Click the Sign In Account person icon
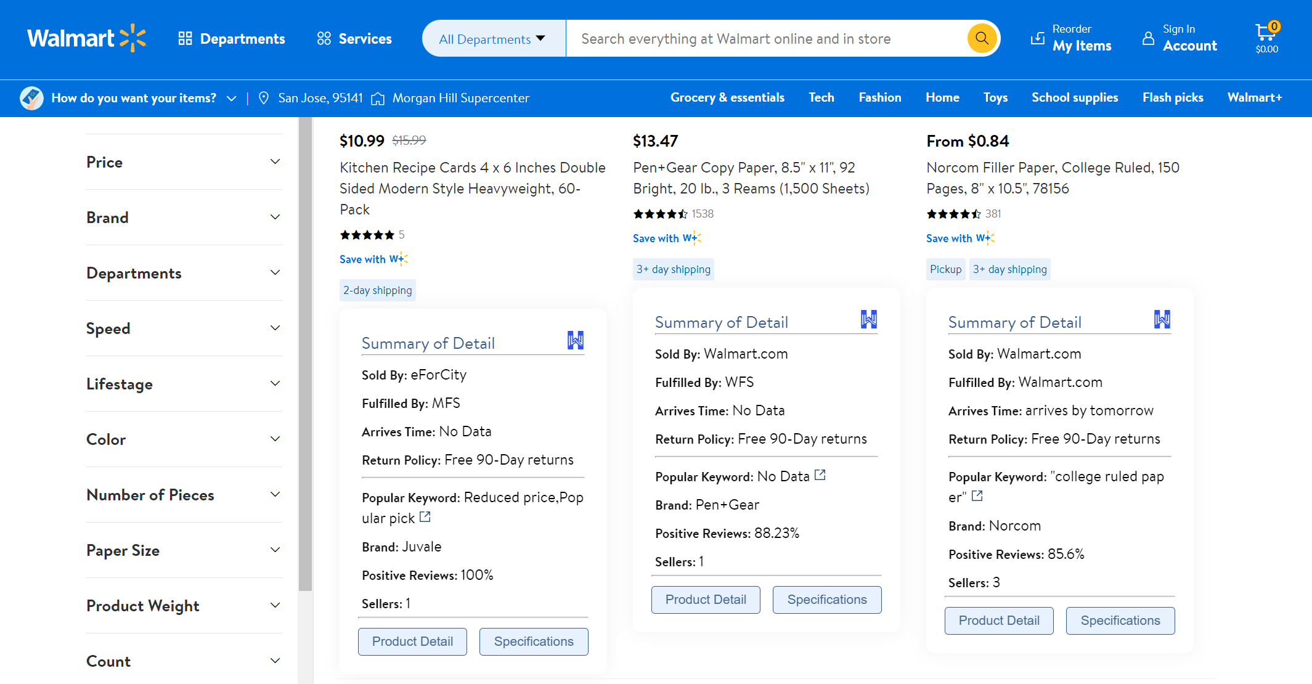 [x=1148, y=38]
